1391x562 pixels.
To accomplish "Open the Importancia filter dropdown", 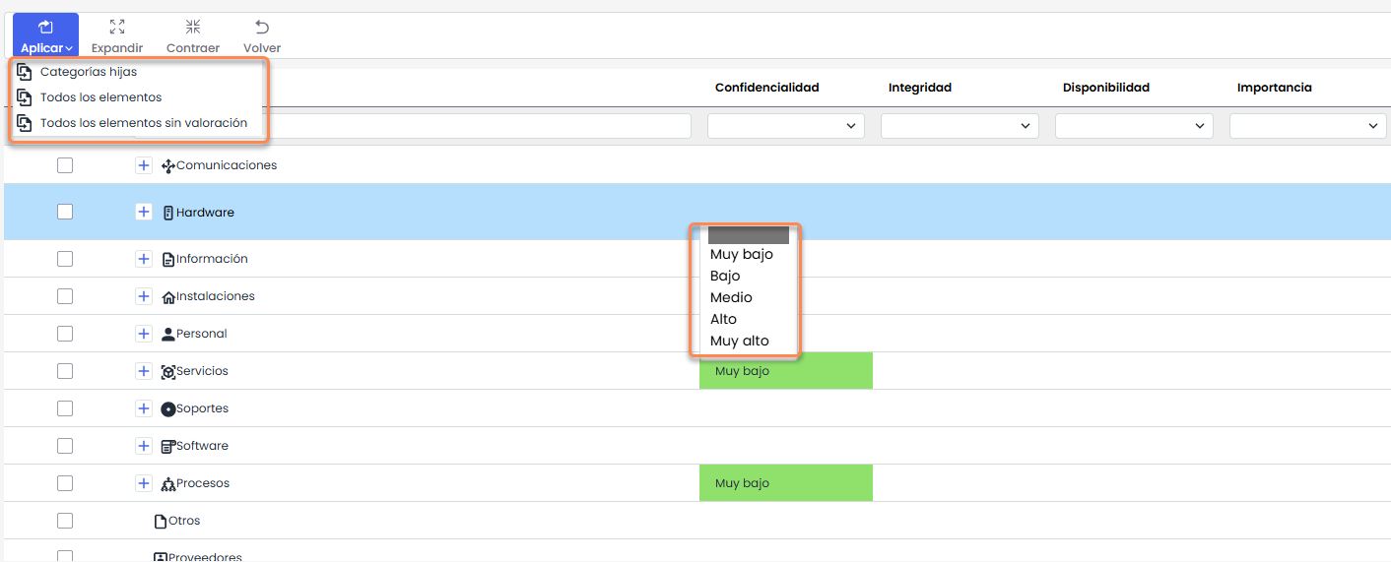I will 1307,126.
